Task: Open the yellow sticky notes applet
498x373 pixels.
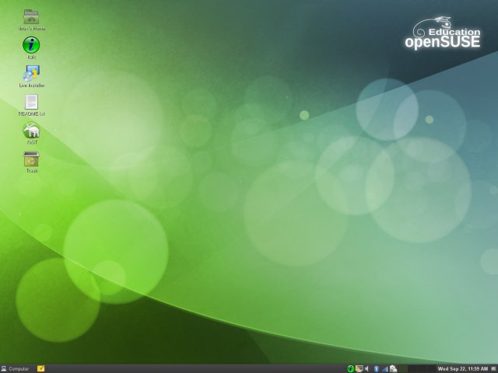Action: [x=41, y=368]
